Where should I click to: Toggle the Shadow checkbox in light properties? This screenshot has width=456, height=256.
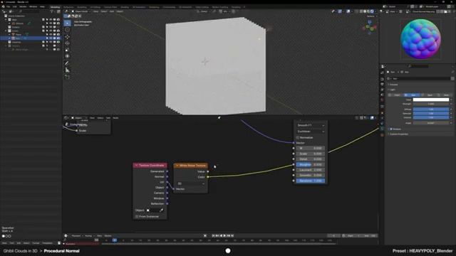point(391,129)
